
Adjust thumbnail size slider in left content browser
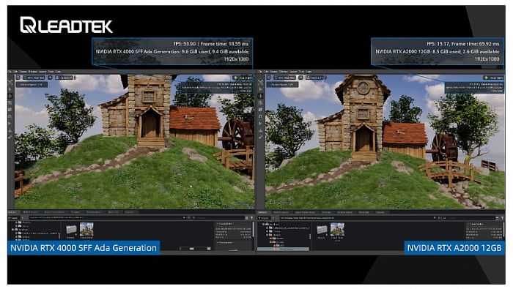tap(196, 249)
